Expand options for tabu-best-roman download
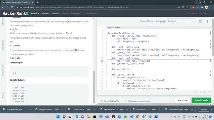The width and height of the screenshot is (214, 120). point(192,109)
